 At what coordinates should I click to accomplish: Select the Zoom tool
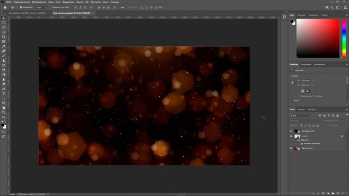pos(4,113)
